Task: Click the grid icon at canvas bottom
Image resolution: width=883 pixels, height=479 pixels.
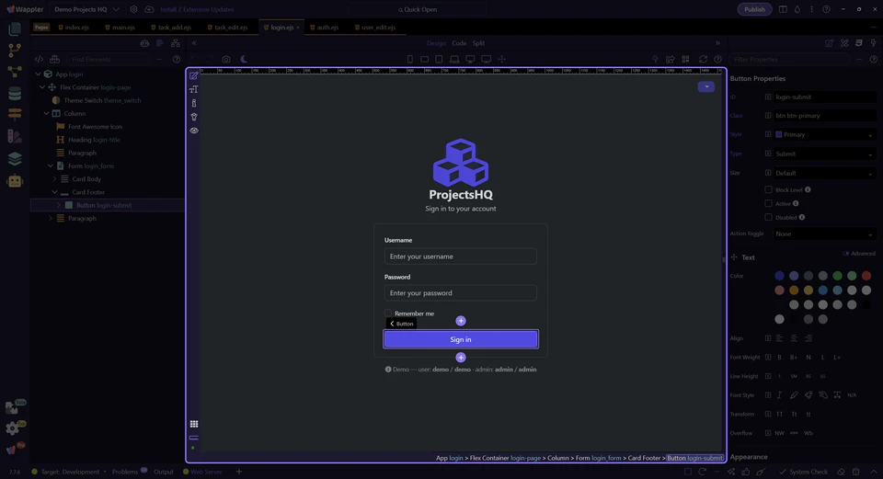Action: click(x=194, y=424)
